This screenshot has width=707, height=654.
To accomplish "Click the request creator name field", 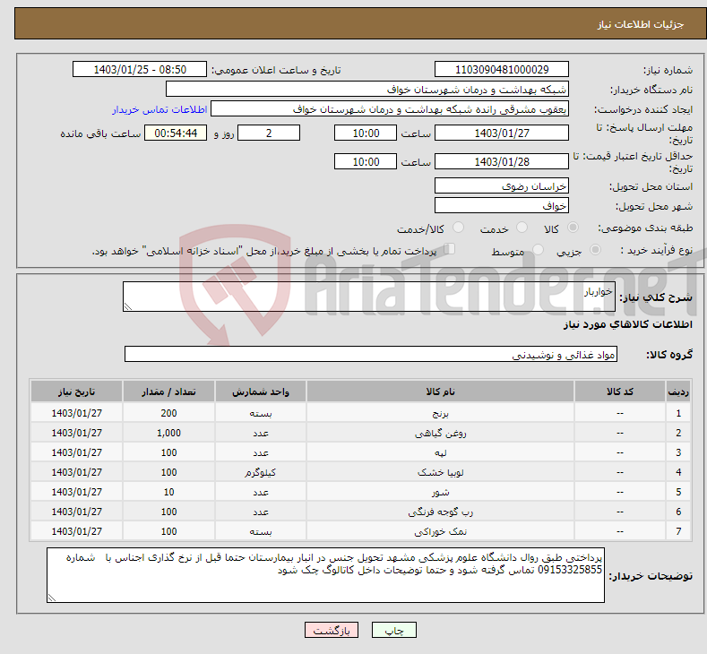I will coord(390,109).
